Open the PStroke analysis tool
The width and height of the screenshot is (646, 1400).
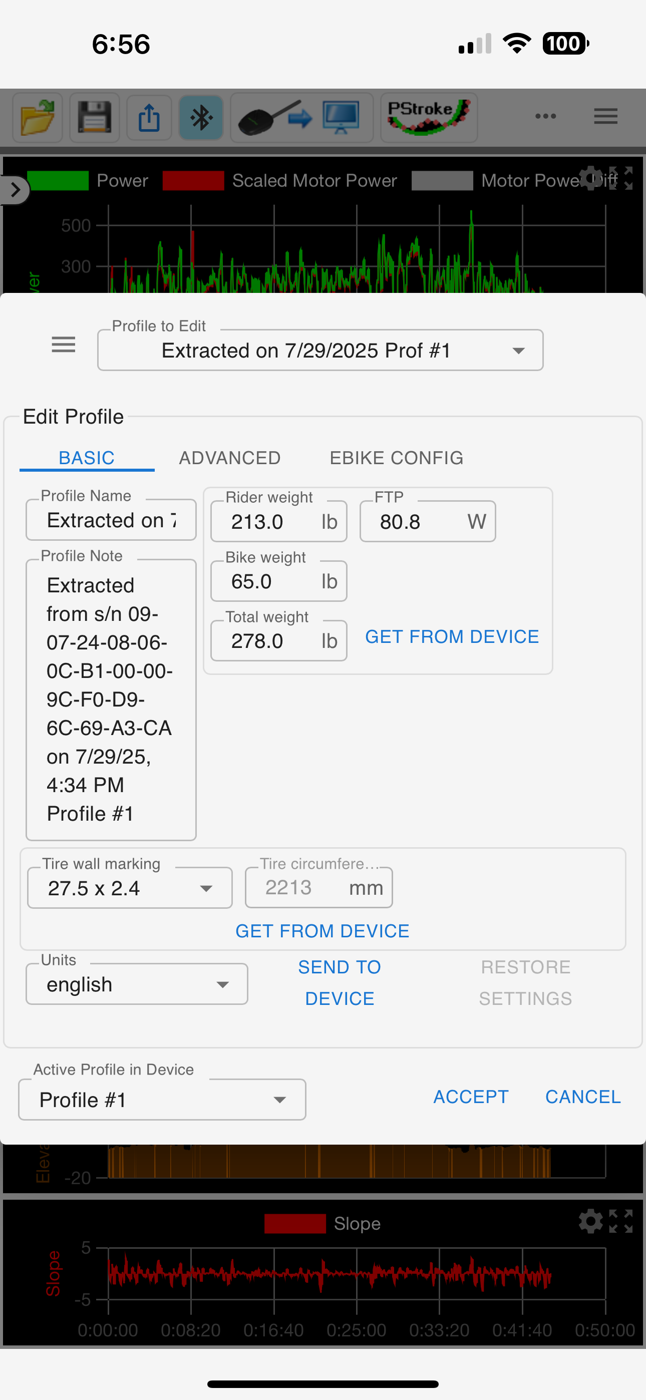tap(429, 117)
